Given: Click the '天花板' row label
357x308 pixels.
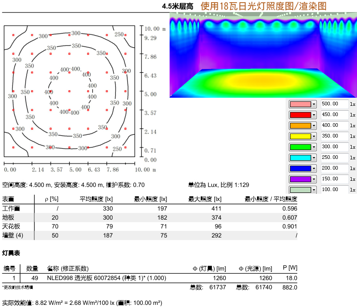Looking at the screenshot, I should click(11, 226).
